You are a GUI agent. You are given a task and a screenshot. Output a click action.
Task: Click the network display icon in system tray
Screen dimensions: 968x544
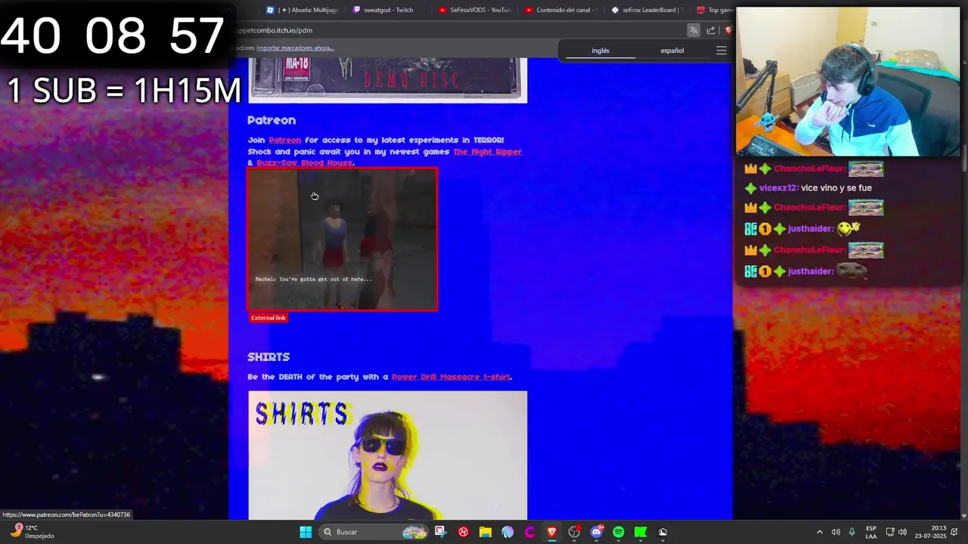click(890, 532)
